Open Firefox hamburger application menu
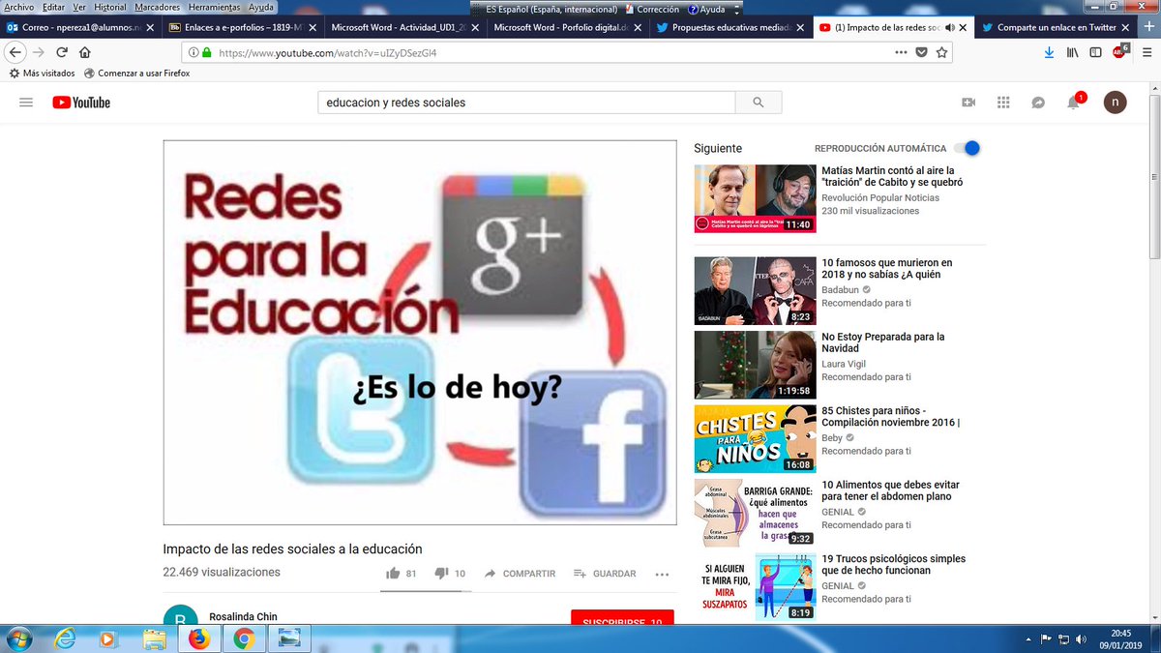The image size is (1161, 653). point(1146,52)
